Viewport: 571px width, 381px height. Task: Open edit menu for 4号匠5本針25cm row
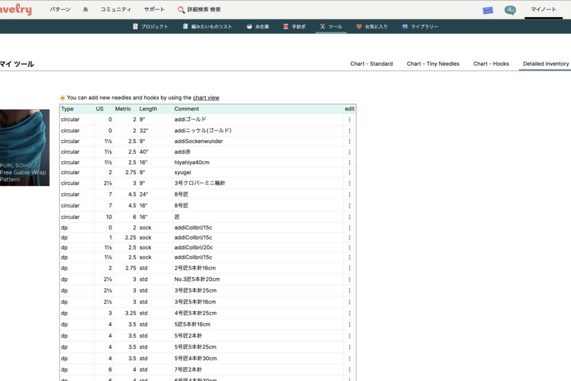[x=349, y=313]
